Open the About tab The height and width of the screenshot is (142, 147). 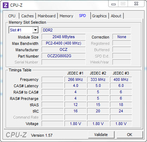pos(116,16)
